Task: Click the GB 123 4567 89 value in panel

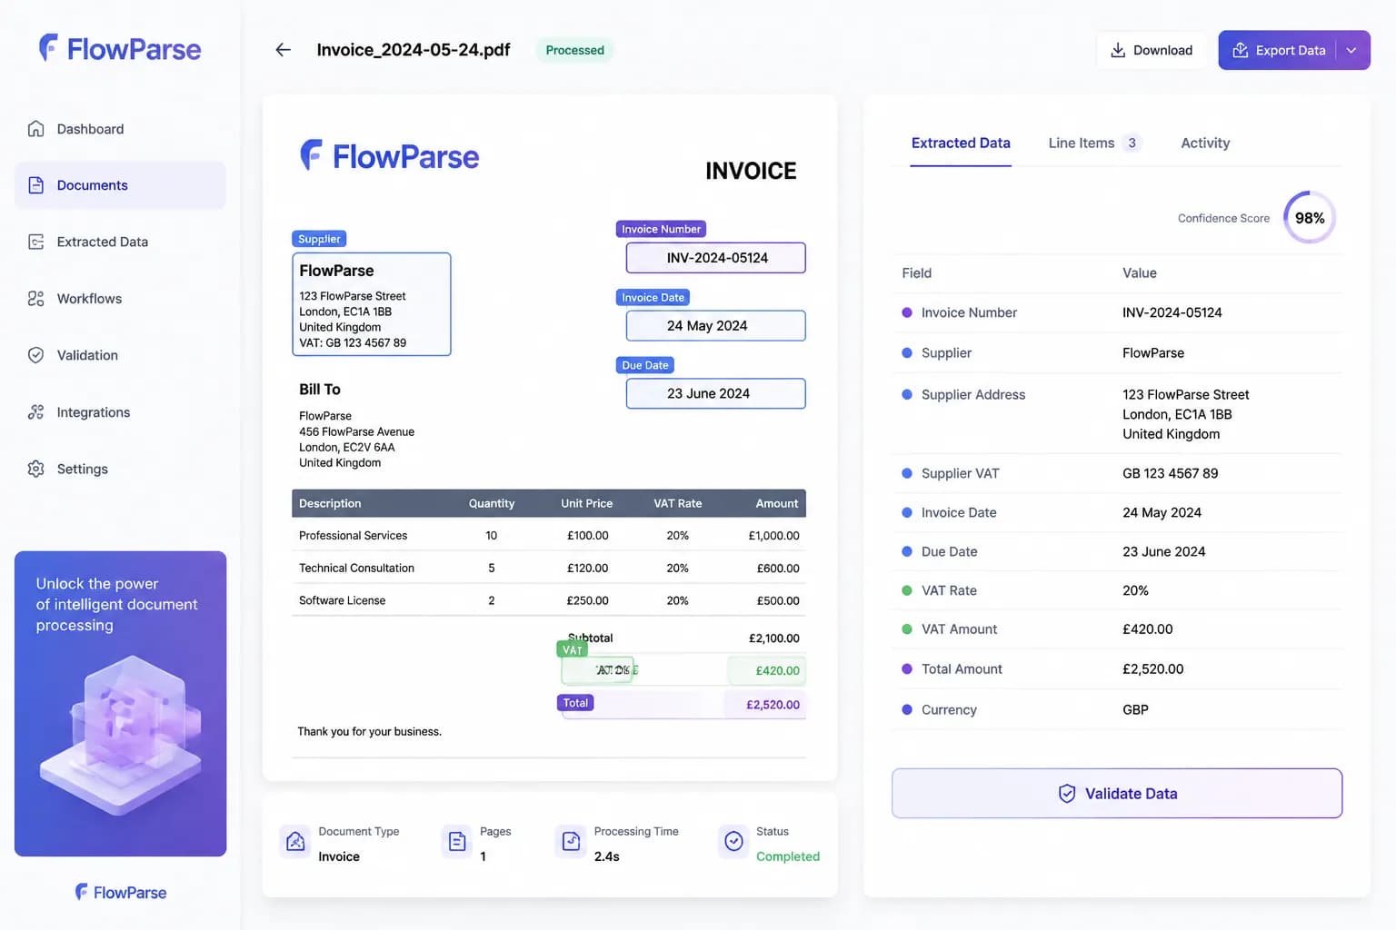Action: coord(1170,473)
